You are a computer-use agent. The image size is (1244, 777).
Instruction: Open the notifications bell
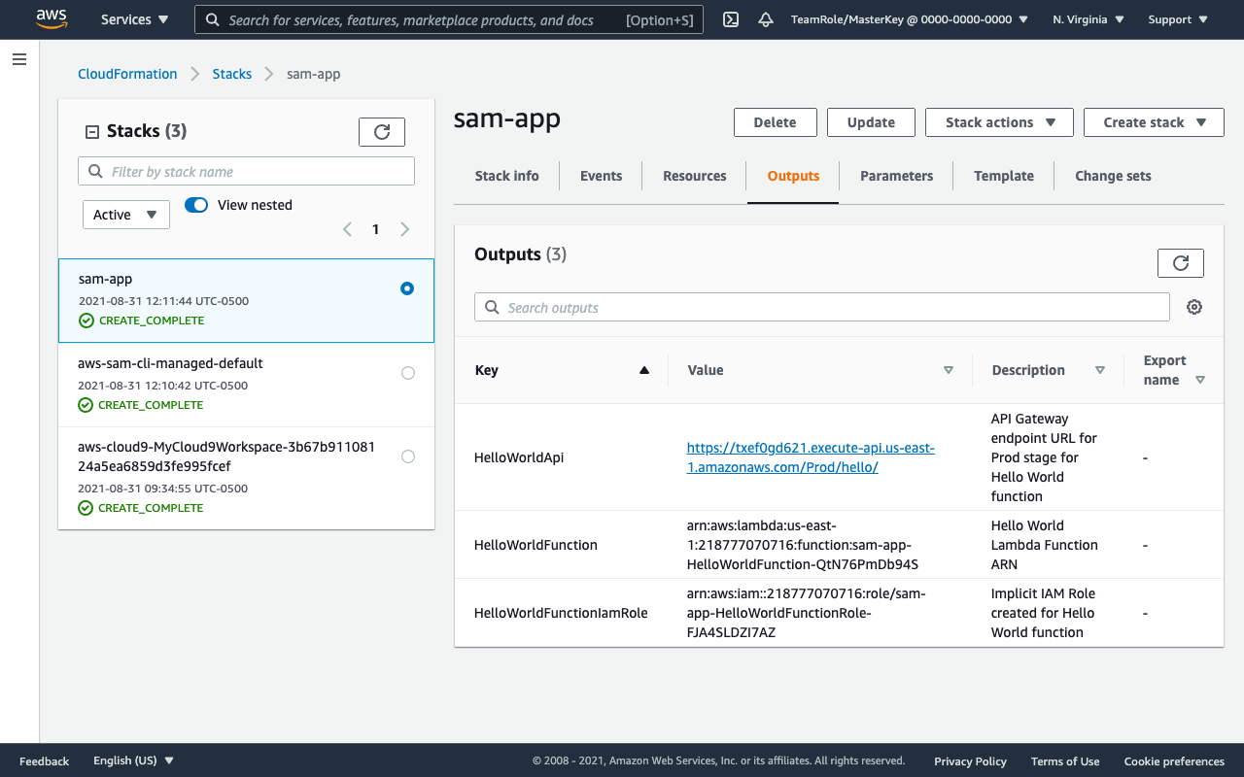pos(766,19)
